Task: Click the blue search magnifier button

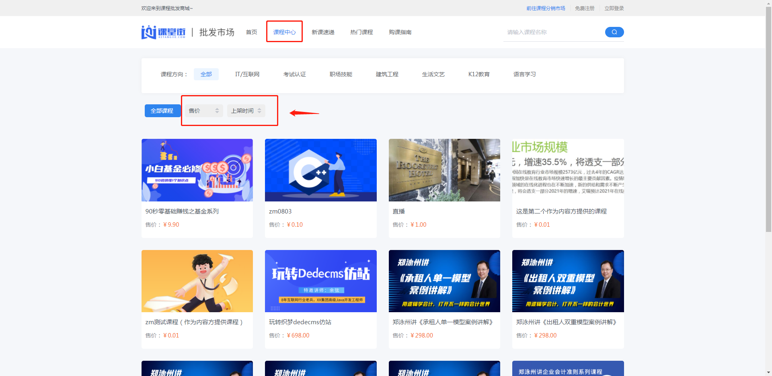Action: click(x=614, y=32)
